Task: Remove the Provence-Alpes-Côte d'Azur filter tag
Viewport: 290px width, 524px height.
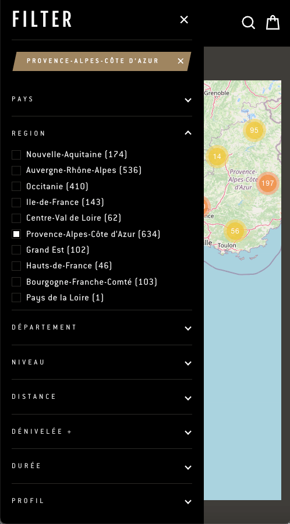Action: (x=181, y=61)
